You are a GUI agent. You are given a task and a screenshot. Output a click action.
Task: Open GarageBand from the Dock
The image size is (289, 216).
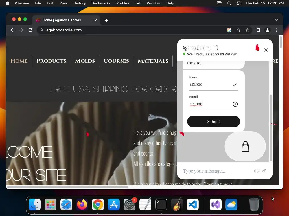pos(177,204)
